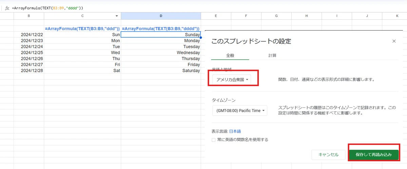The image size is (407, 169).
Task: Click the "dddd" formula label in column D
Action: tap(160, 29)
